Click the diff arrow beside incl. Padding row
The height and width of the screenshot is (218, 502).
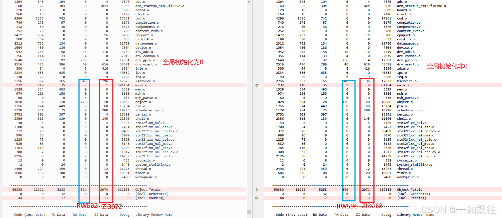tap(257, 198)
